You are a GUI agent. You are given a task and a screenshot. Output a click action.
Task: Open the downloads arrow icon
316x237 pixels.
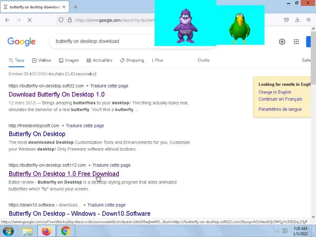[x=297, y=20]
